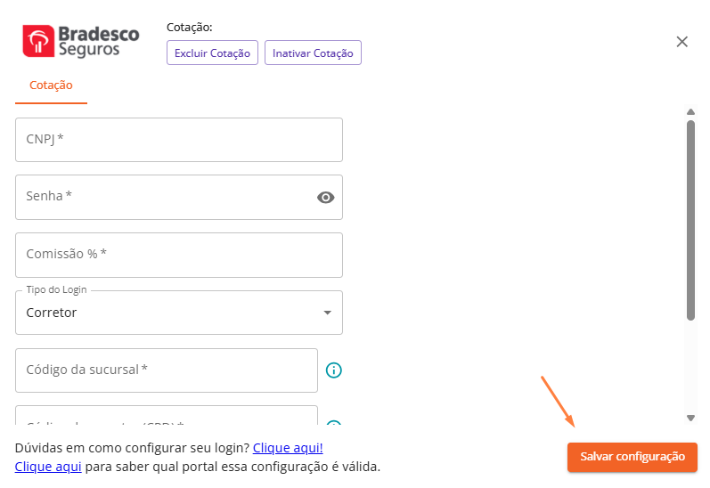Close the dialog with the X icon
Image resolution: width=710 pixels, height=488 pixels.
click(x=681, y=42)
